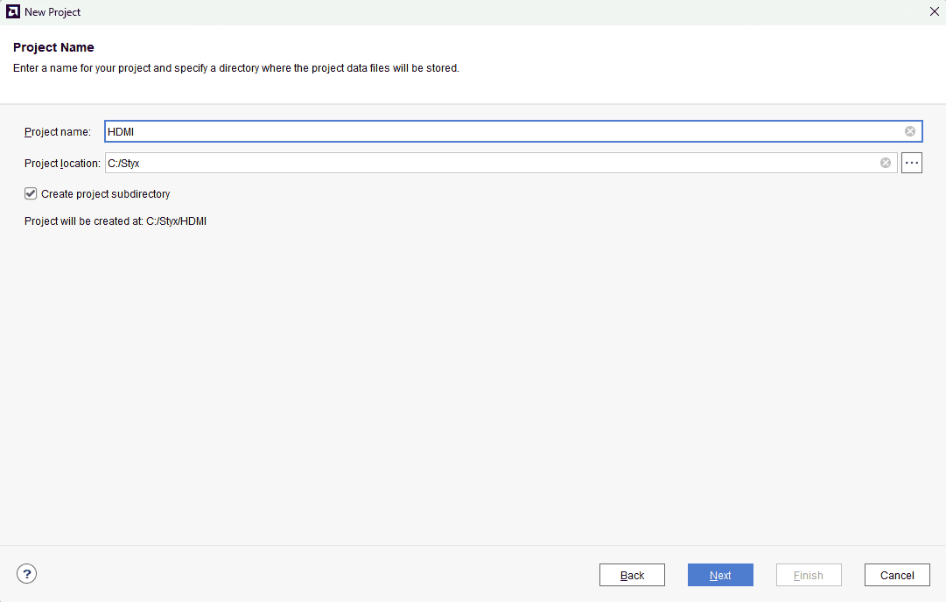
Task: Clear the Project location field with X icon
Action: 886,163
